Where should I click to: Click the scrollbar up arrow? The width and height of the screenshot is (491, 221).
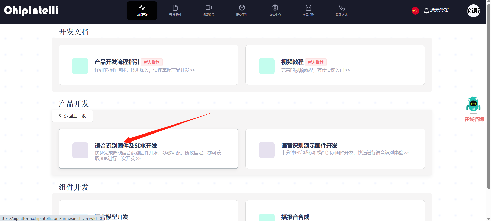pos(489,1)
